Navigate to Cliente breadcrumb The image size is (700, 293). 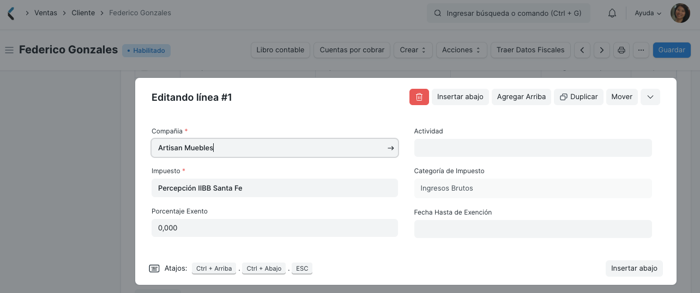pos(83,13)
